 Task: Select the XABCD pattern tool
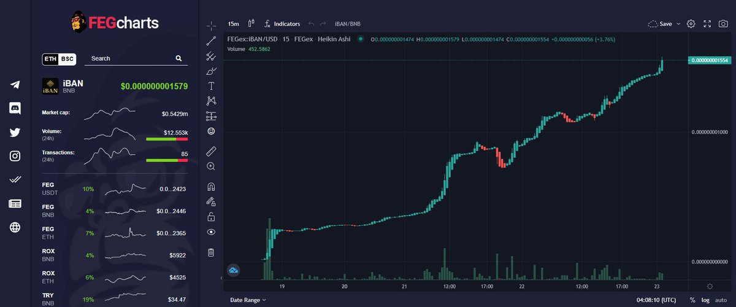coord(211,101)
